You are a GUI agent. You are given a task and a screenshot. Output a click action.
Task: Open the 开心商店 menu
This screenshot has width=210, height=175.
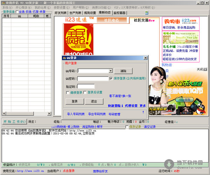(23, 7)
